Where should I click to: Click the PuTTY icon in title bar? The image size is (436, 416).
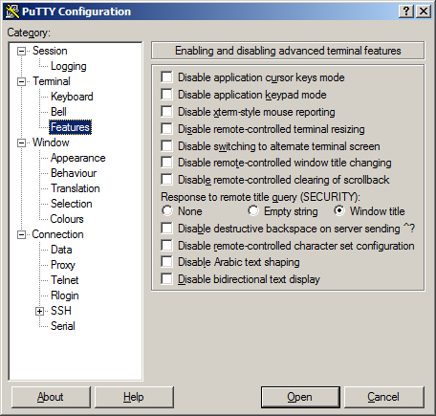pos(12,11)
